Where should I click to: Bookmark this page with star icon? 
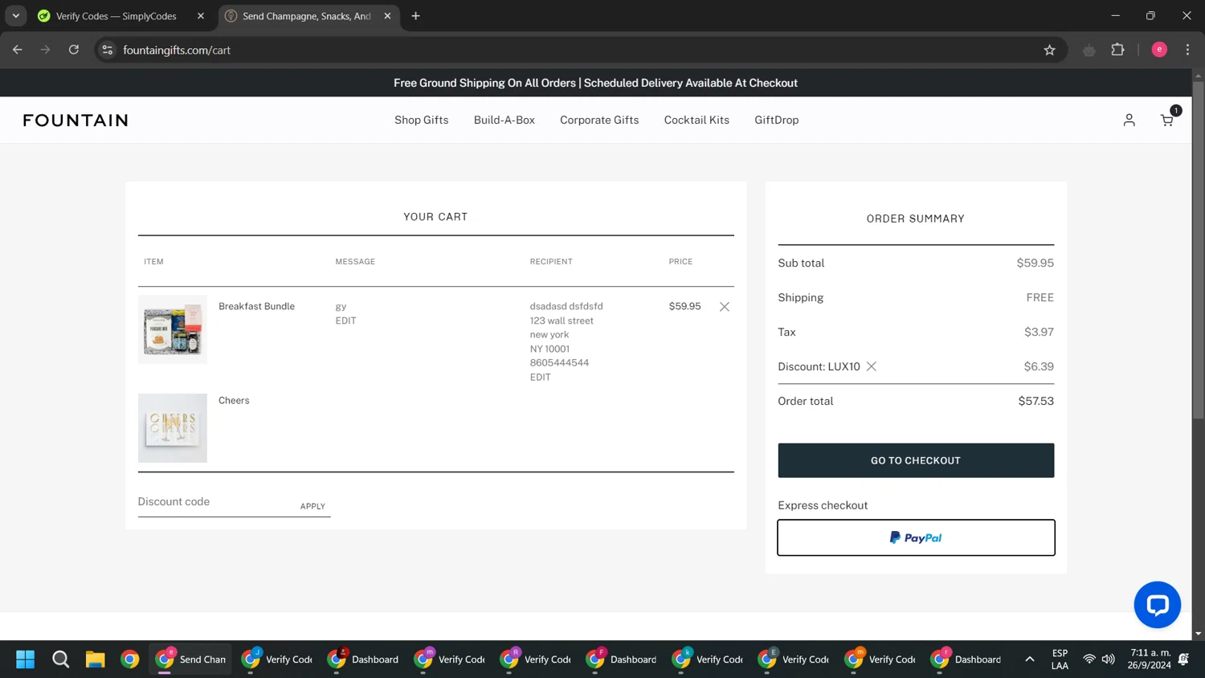(x=1049, y=50)
